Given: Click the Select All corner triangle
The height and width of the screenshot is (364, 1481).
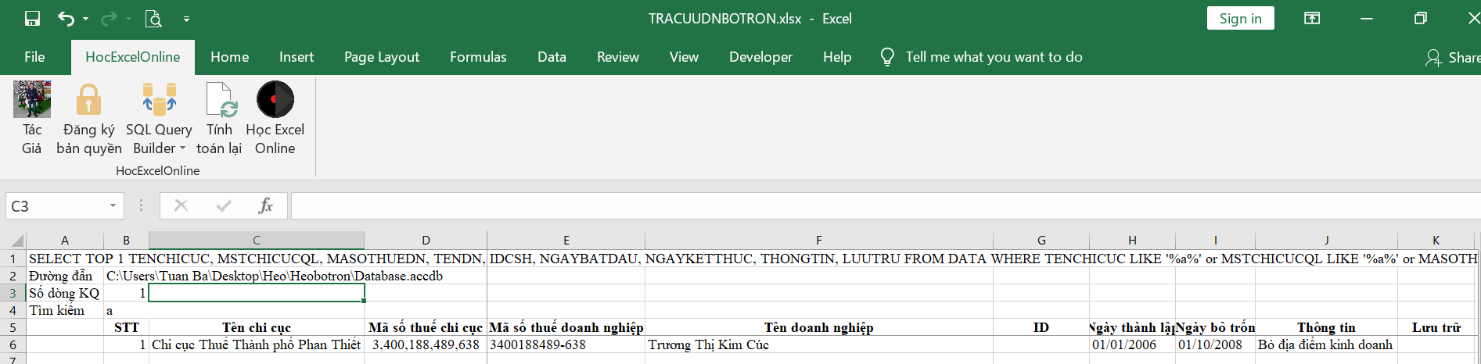Looking at the screenshot, I should (x=16, y=241).
